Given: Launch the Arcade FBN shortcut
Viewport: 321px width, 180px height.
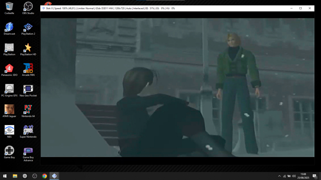Looking at the screenshot, I should click(x=28, y=70).
